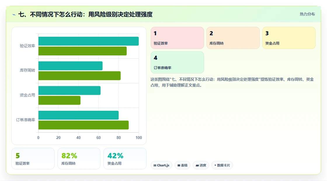Click the x-axis tick label 80
This screenshot has height=181, width=327.
[x=119, y=138]
